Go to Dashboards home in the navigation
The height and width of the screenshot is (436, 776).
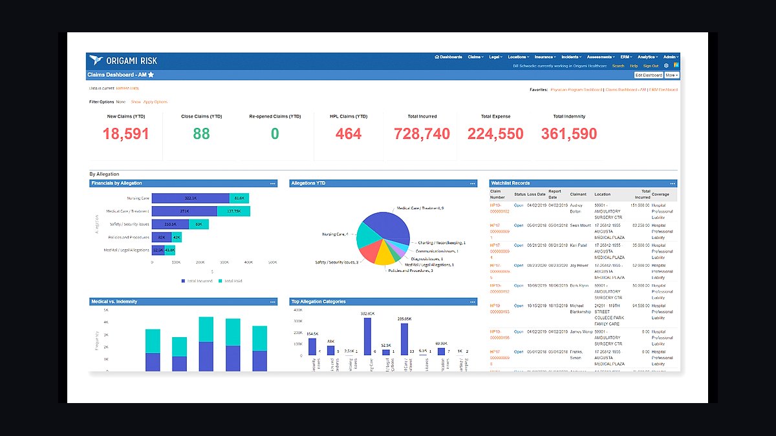(449, 57)
